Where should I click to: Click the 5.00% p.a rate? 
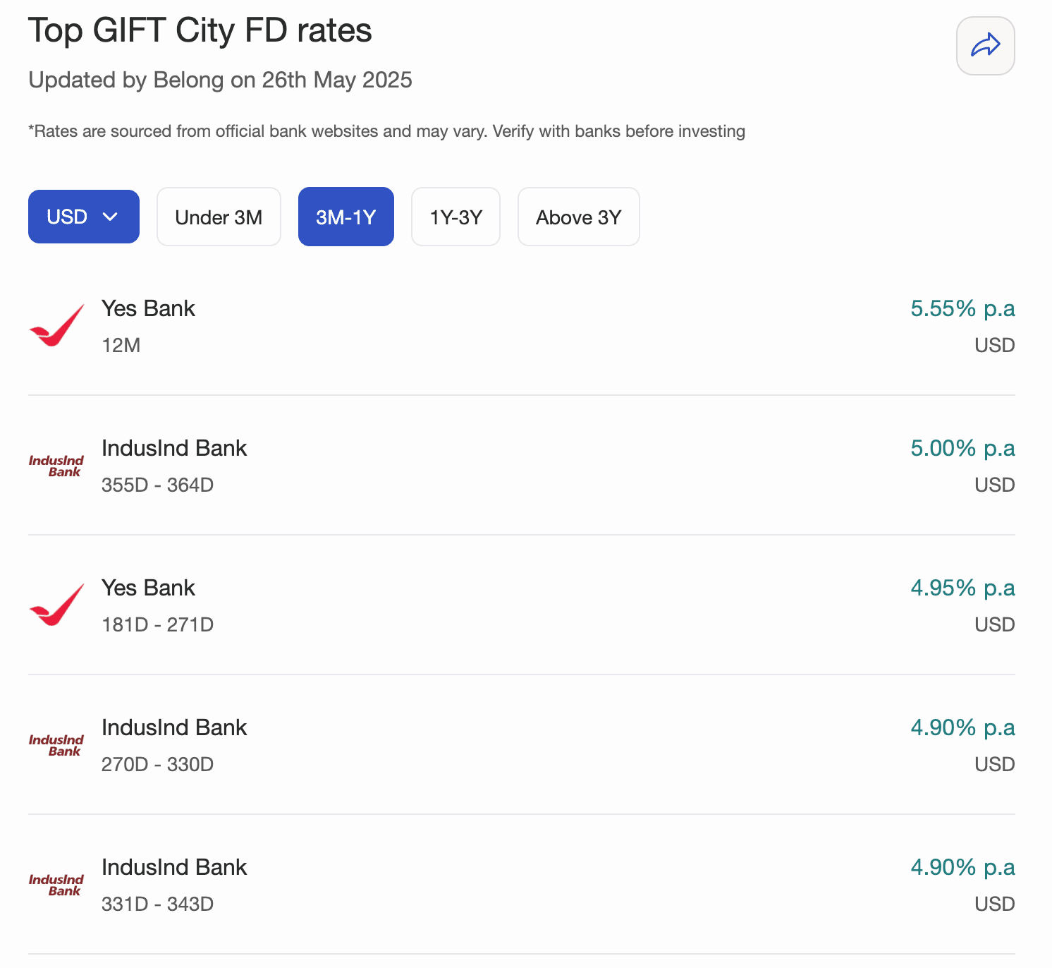click(x=962, y=448)
